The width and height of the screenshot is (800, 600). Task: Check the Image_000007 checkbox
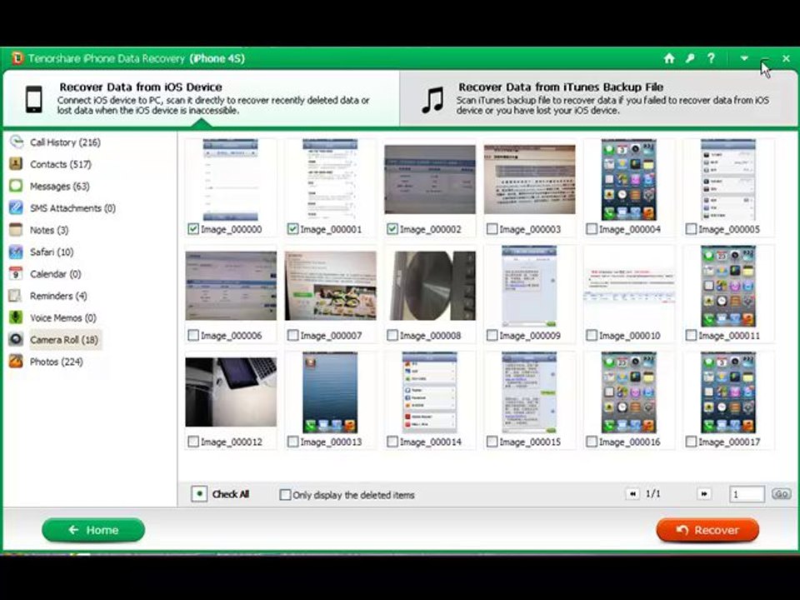(292, 335)
